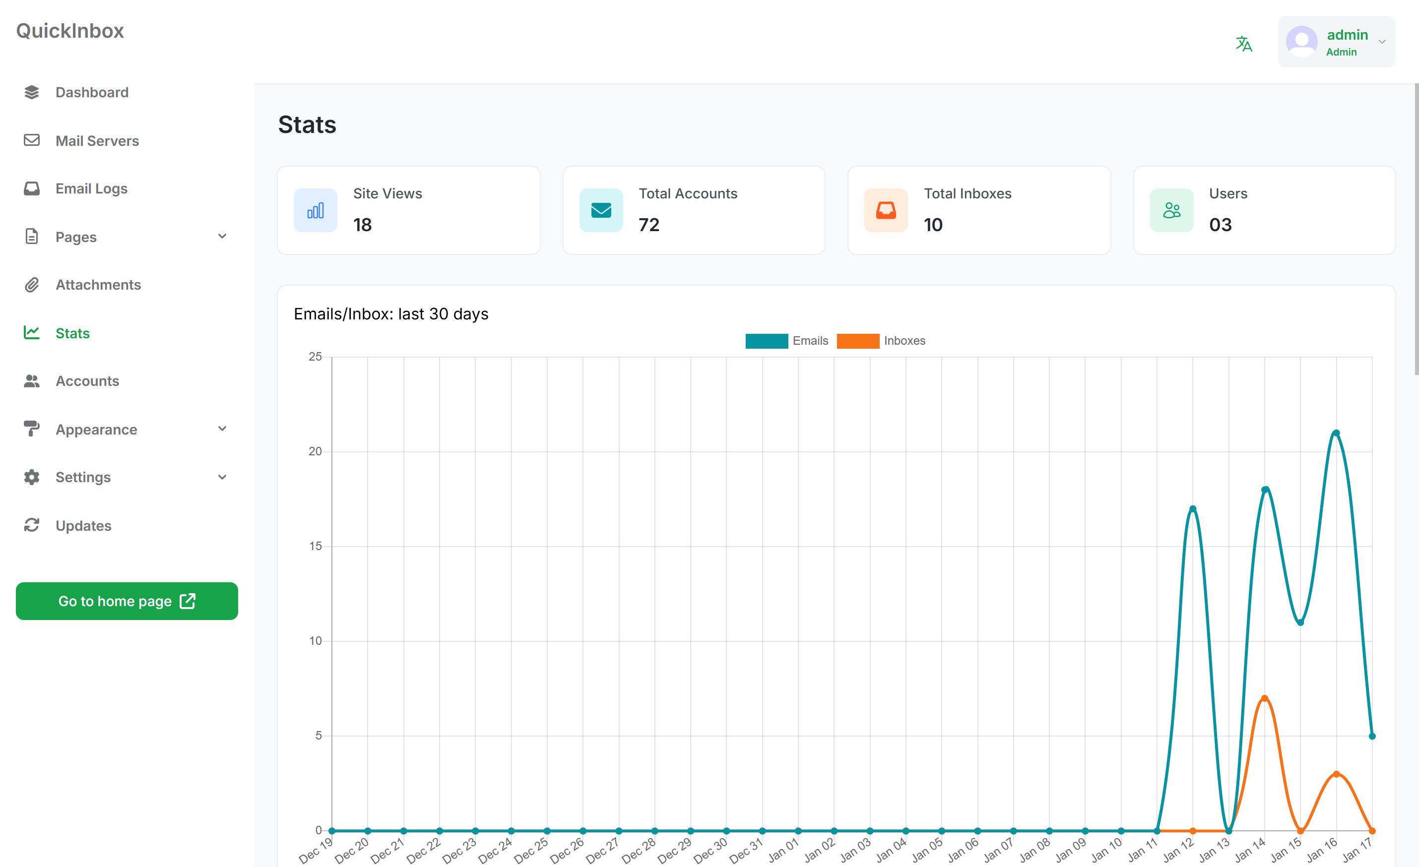
Task: Click the Total Inboxes orange tray icon
Action: 886,211
